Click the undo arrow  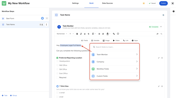[x=157, y=34]
